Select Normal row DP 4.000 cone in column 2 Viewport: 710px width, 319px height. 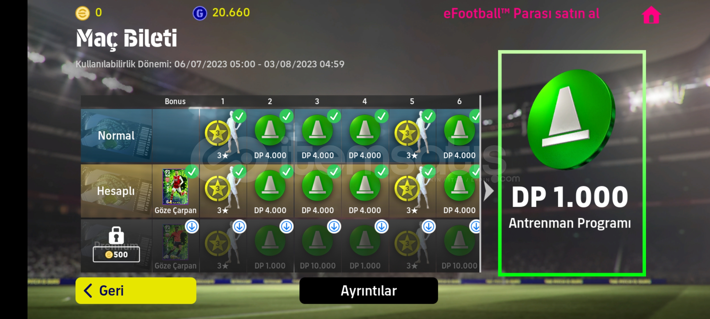pyautogui.click(x=270, y=136)
